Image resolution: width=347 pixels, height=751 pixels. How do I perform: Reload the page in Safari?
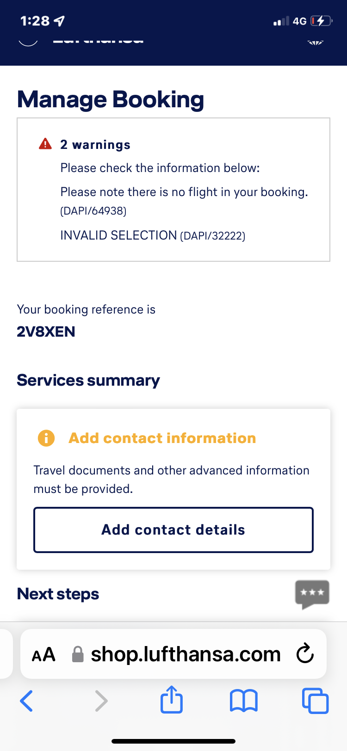(305, 654)
